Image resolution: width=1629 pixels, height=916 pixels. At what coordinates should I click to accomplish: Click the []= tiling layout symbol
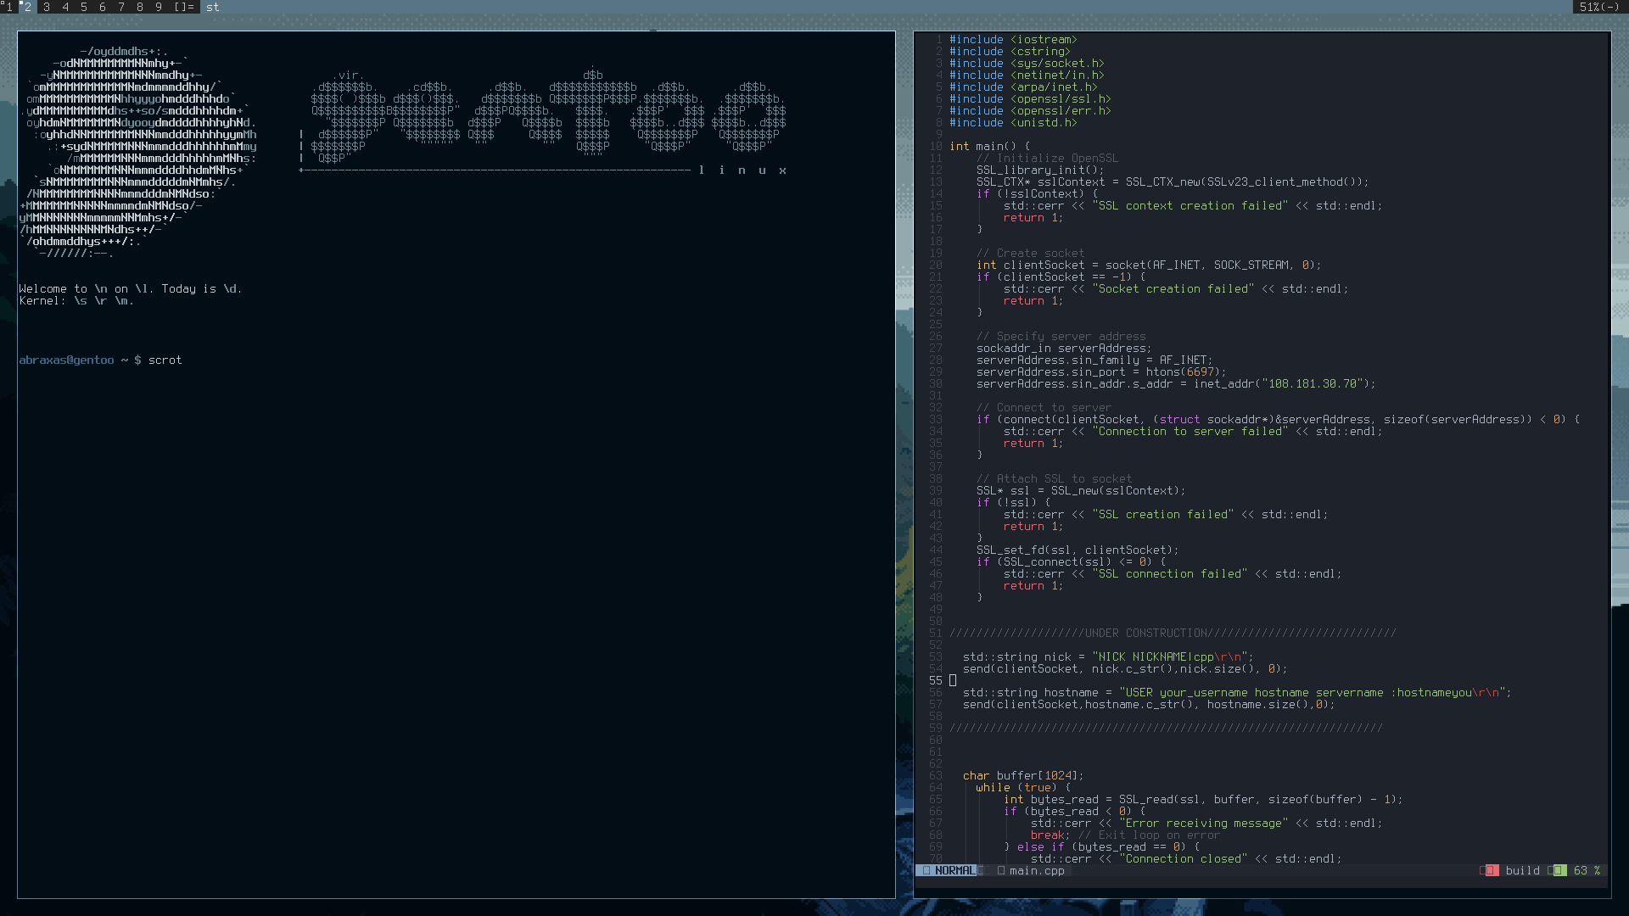(184, 7)
